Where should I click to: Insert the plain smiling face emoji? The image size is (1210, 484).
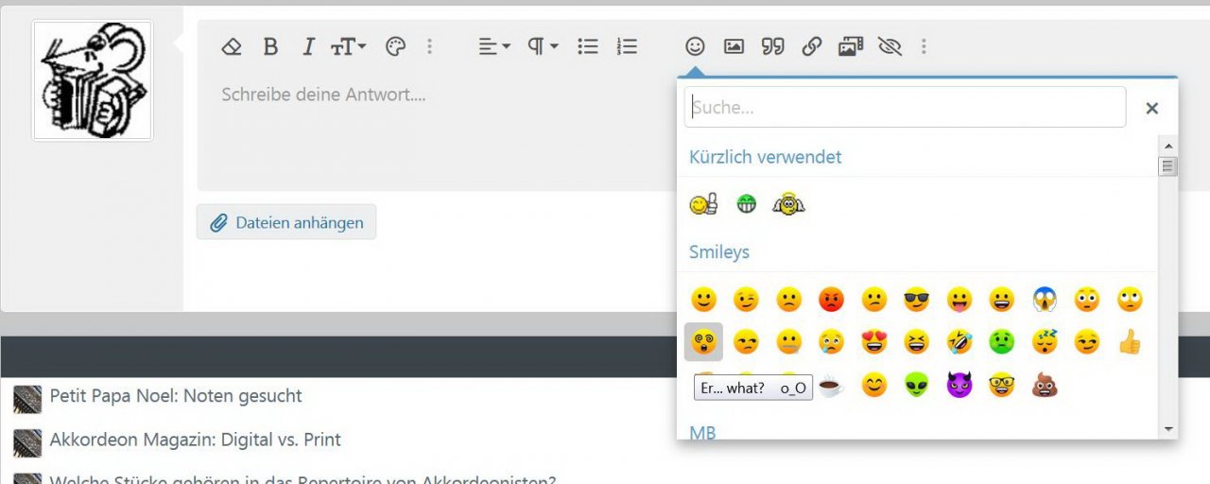click(x=703, y=301)
